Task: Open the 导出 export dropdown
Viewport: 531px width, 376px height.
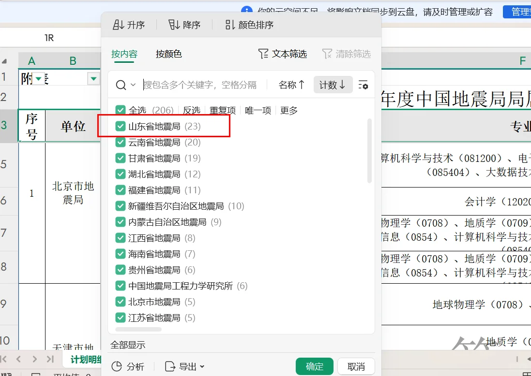Action: (x=185, y=366)
